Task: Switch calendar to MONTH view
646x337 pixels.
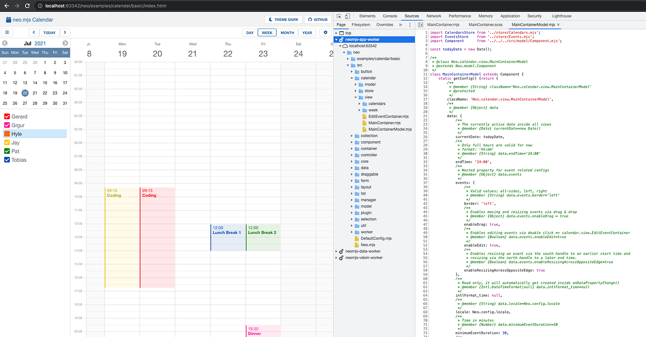Action: 287,33
